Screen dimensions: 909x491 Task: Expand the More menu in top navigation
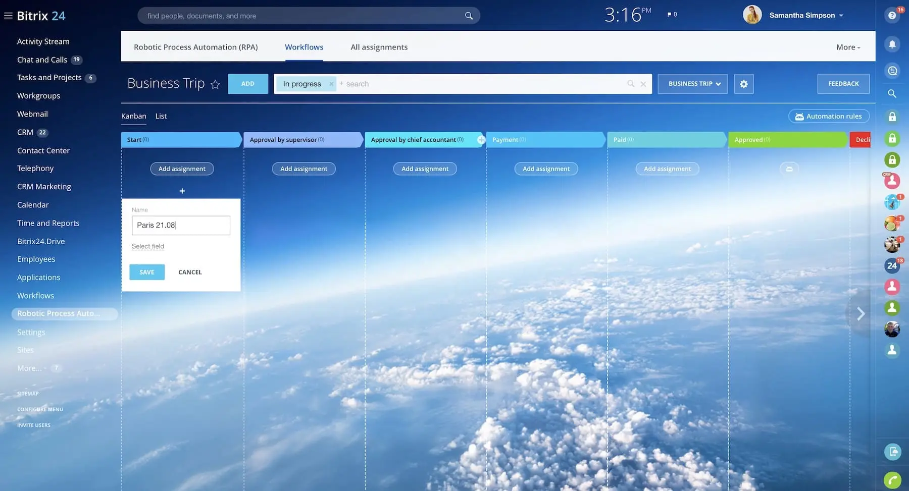click(848, 47)
